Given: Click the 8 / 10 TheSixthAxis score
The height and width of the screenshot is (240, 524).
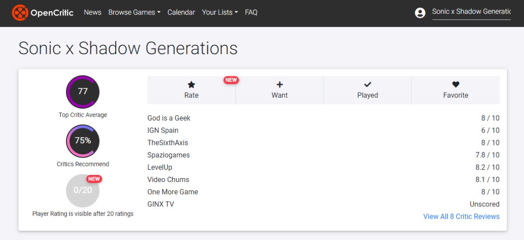Looking at the screenshot, I should pyautogui.click(x=490, y=142).
